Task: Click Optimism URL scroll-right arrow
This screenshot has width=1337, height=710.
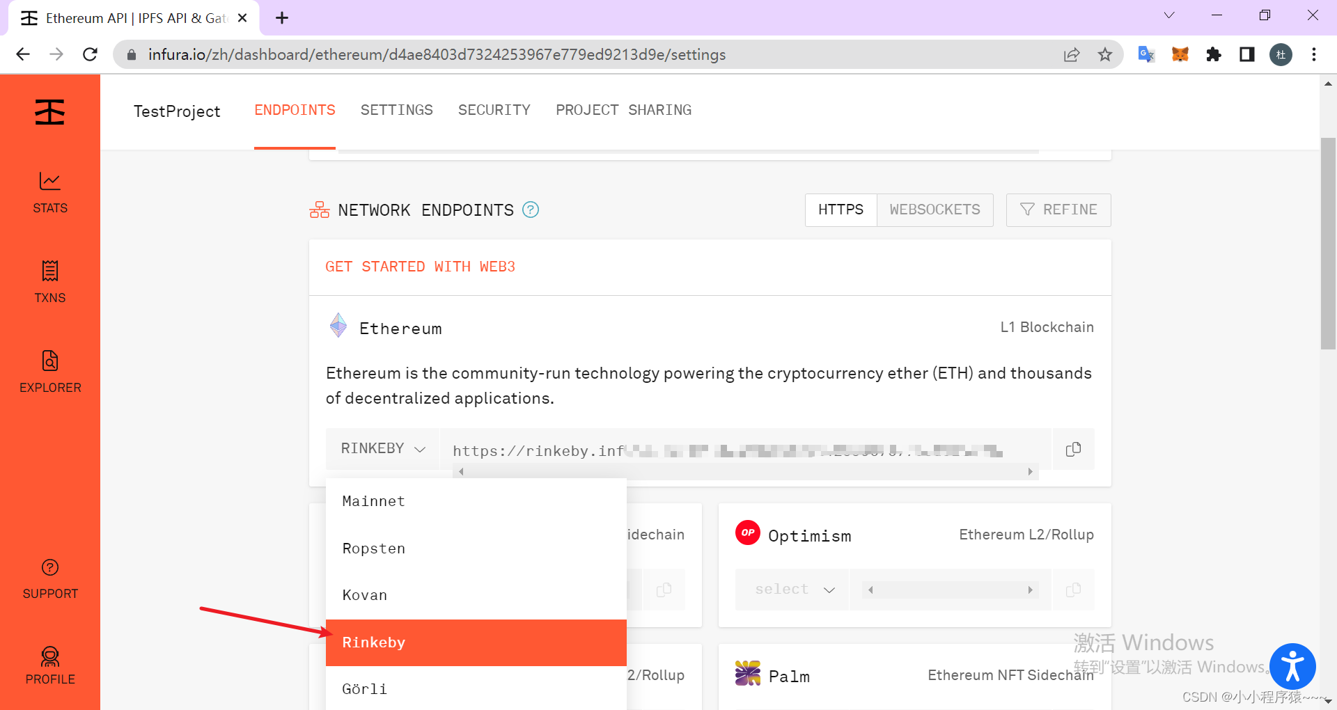Action: (x=1030, y=590)
